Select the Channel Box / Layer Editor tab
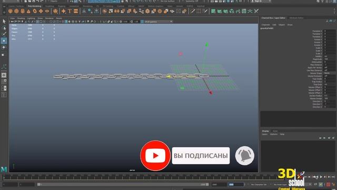This screenshot has height=190, width=337. click(273, 18)
